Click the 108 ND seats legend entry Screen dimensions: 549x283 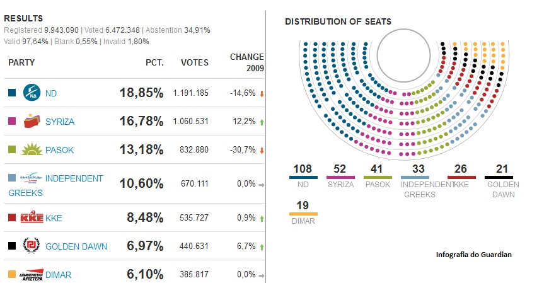tap(303, 175)
